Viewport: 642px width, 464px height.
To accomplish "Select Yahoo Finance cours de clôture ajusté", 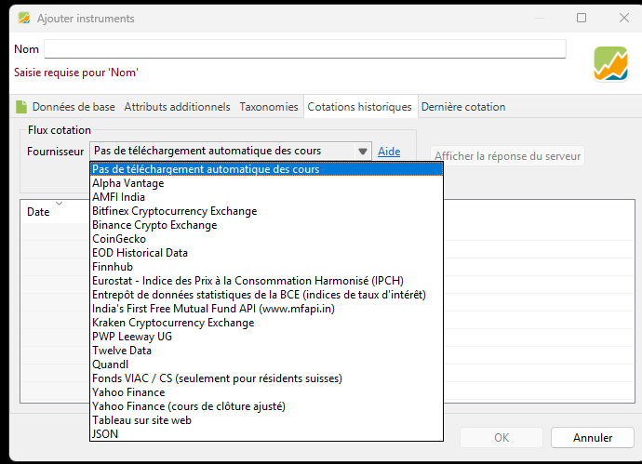I will click(266, 406).
